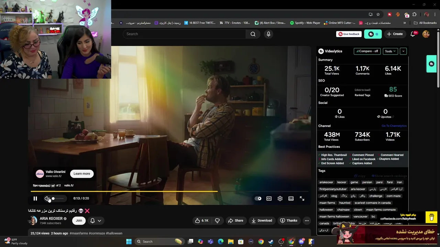This screenshot has width=440, height=247.
Task: Select the 'maan farms halloween' tag
Action: tap(334, 216)
